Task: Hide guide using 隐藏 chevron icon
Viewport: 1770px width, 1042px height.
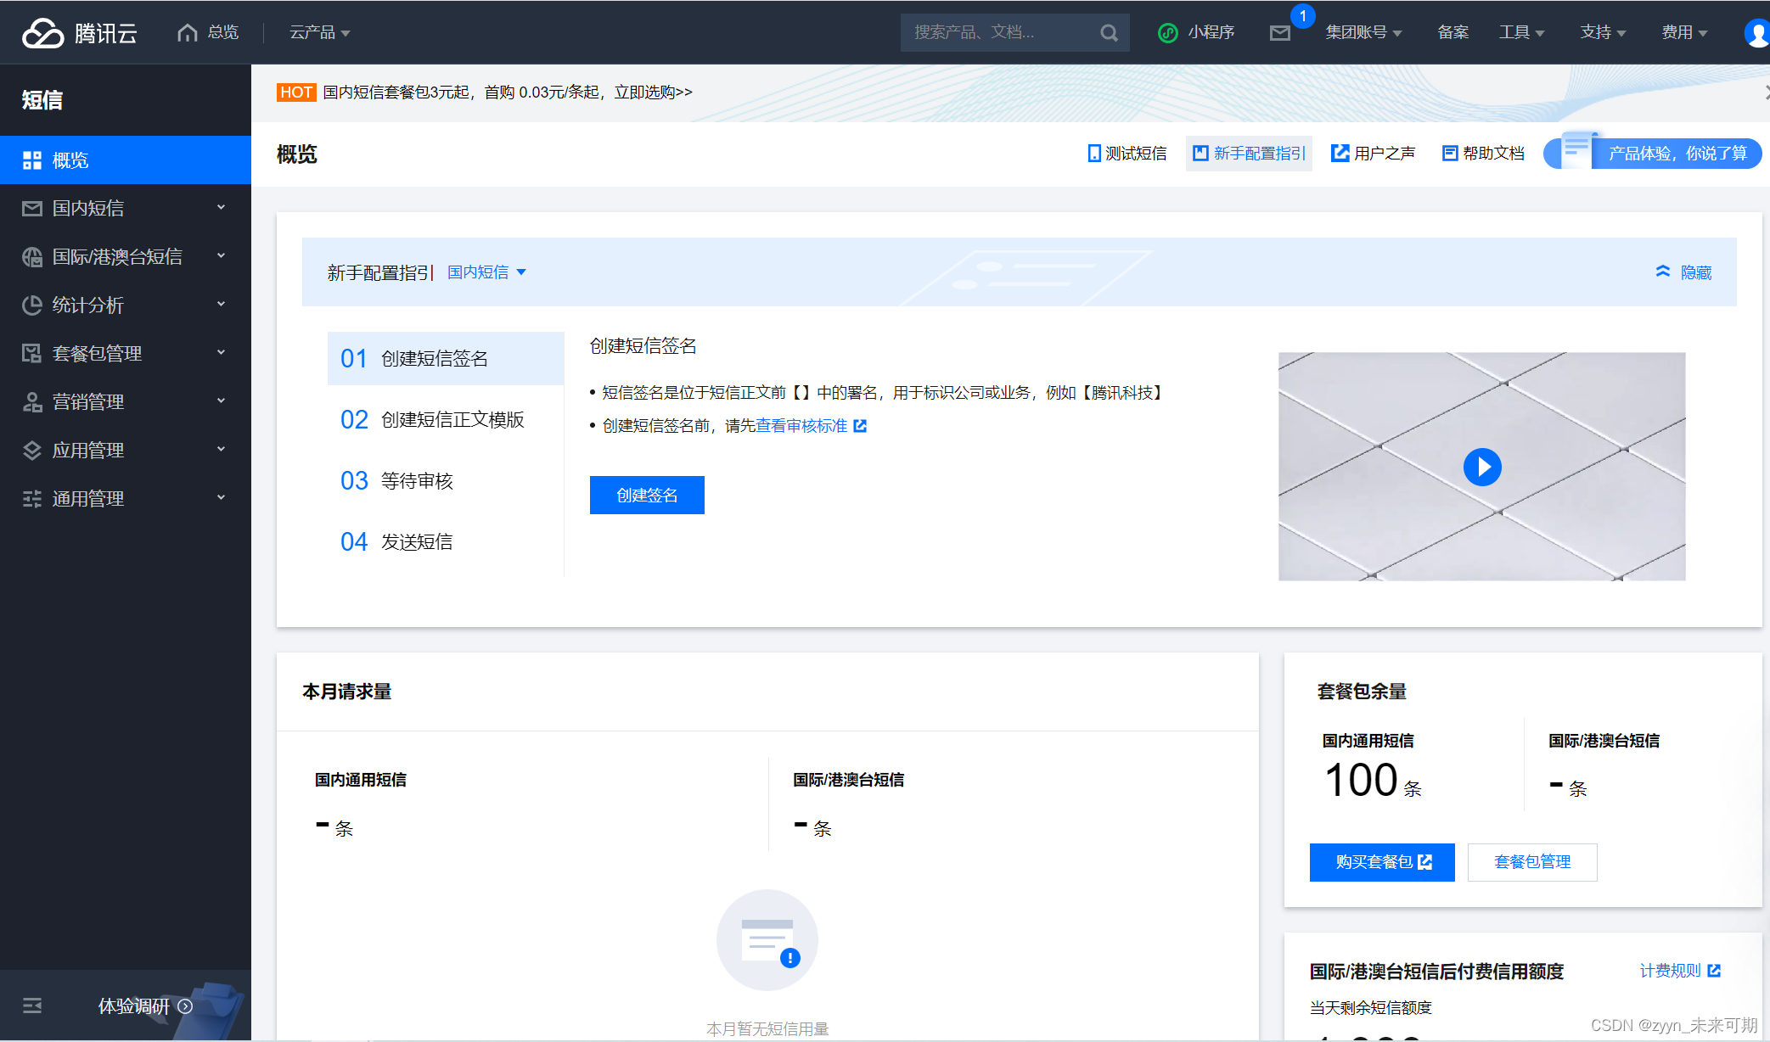Action: [1663, 272]
